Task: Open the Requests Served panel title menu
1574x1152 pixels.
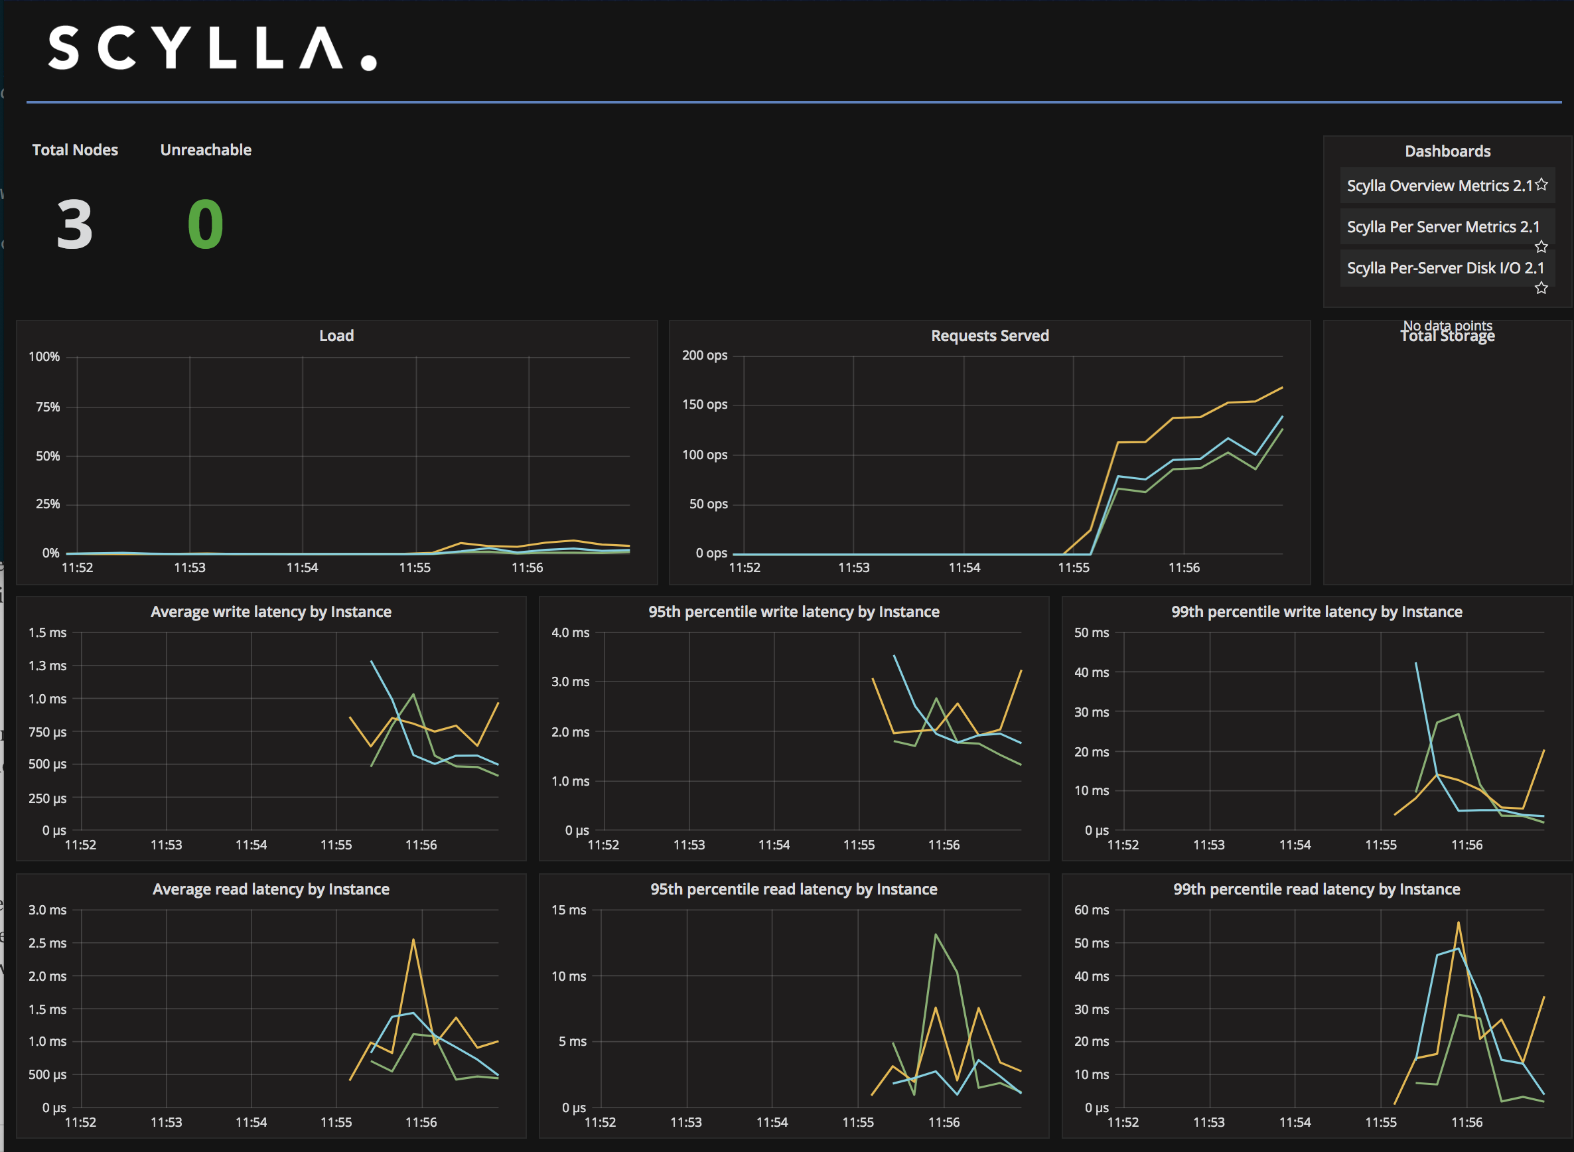Action: (989, 335)
